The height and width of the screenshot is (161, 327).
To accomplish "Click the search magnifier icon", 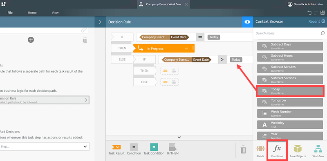I will 323,33.
